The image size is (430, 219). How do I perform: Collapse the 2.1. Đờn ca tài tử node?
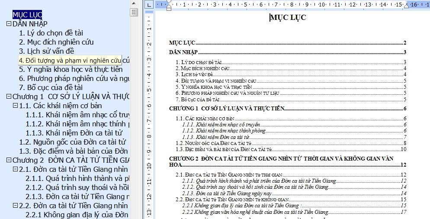point(16,169)
